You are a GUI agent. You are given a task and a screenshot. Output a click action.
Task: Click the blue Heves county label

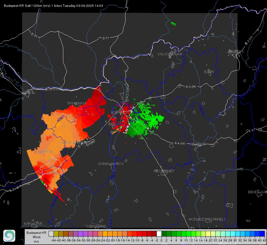[x=202, y=111]
